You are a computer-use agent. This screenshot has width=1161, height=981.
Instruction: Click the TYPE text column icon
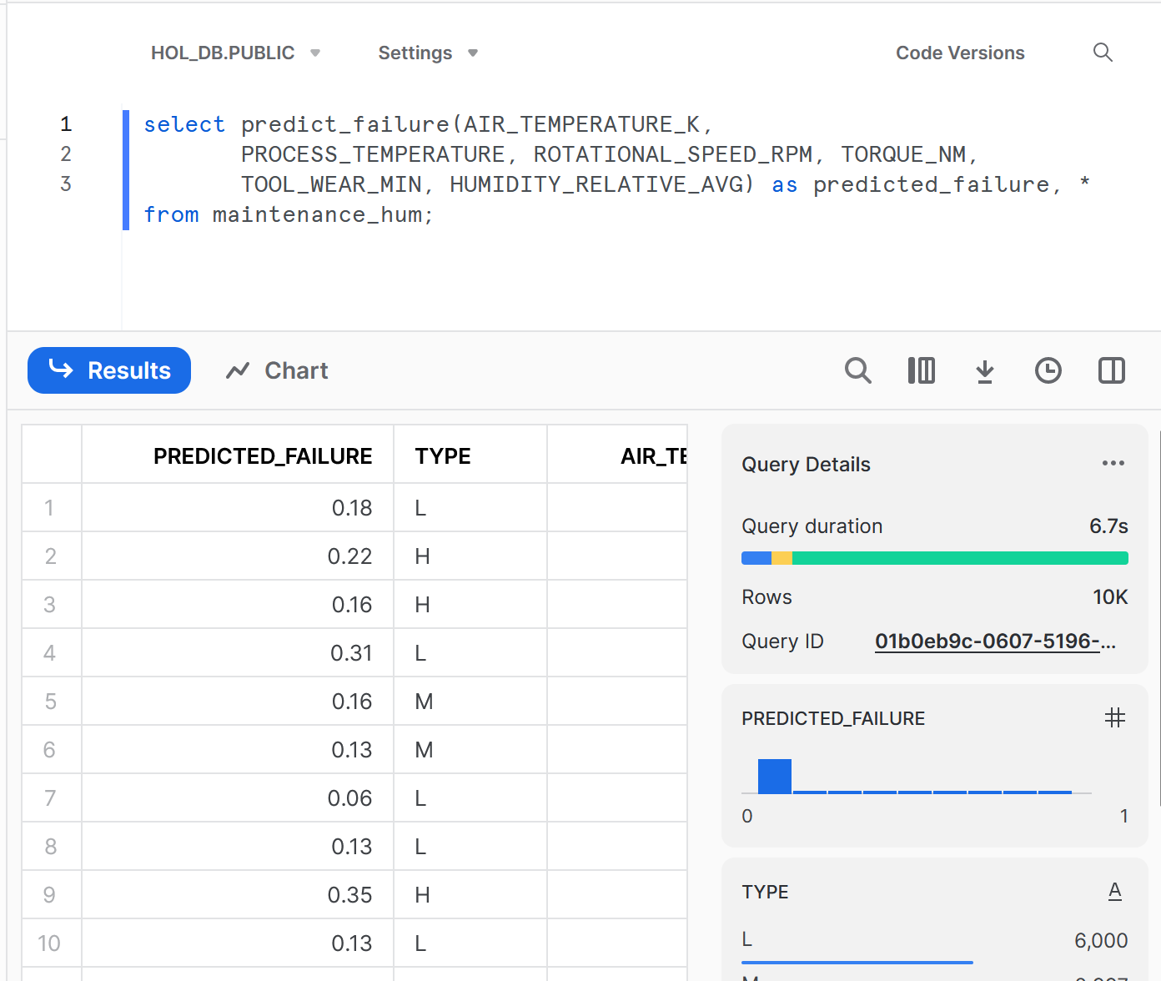1114,891
